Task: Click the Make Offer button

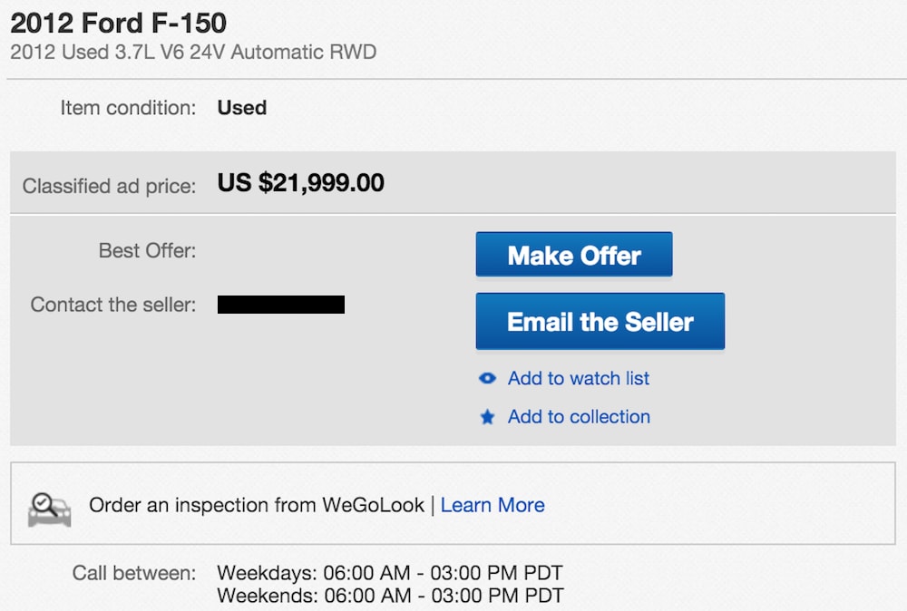Action: coord(573,255)
